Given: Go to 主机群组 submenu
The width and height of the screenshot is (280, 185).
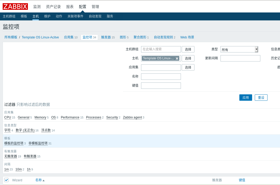Looking at the screenshot, I should tap(9, 16).
